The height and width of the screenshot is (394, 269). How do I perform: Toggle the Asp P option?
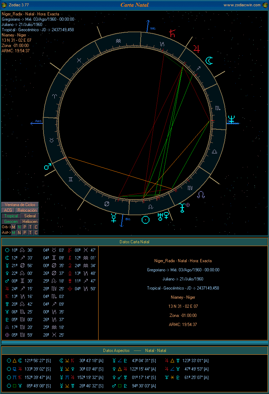click(x=25, y=232)
